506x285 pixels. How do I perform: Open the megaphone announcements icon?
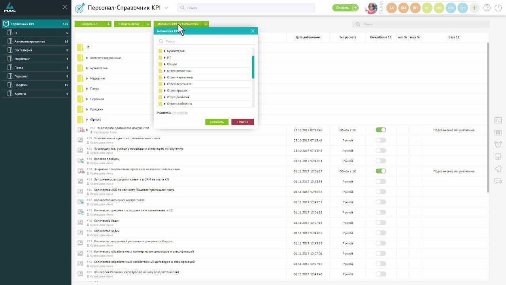(498, 169)
